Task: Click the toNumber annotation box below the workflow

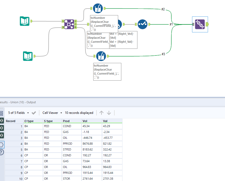Action: 107,72
